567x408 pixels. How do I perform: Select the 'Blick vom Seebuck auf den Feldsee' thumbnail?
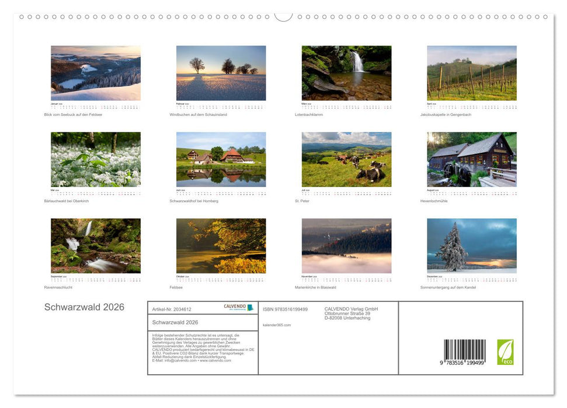[94, 72]
